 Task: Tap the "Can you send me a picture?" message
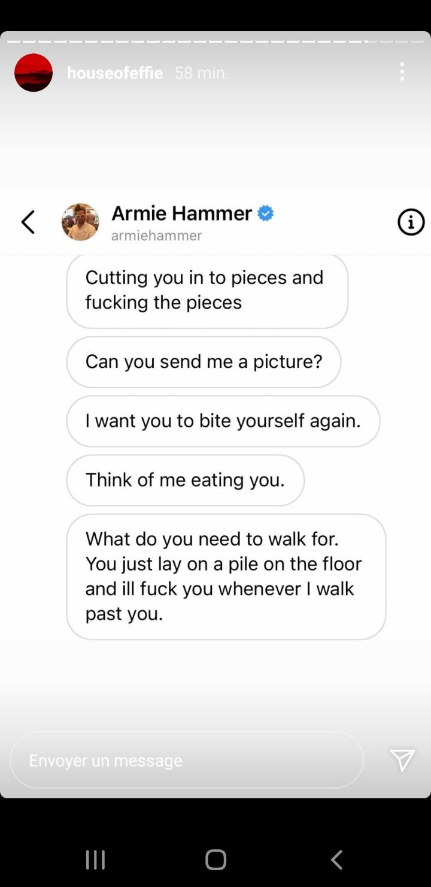pos(204,361)
